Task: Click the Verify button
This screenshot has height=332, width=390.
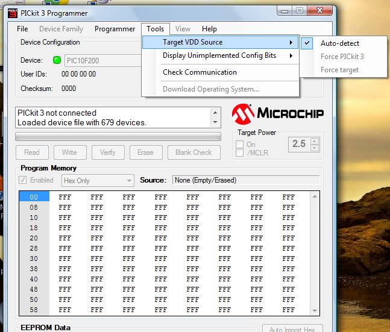Action: tap(108, 152)
